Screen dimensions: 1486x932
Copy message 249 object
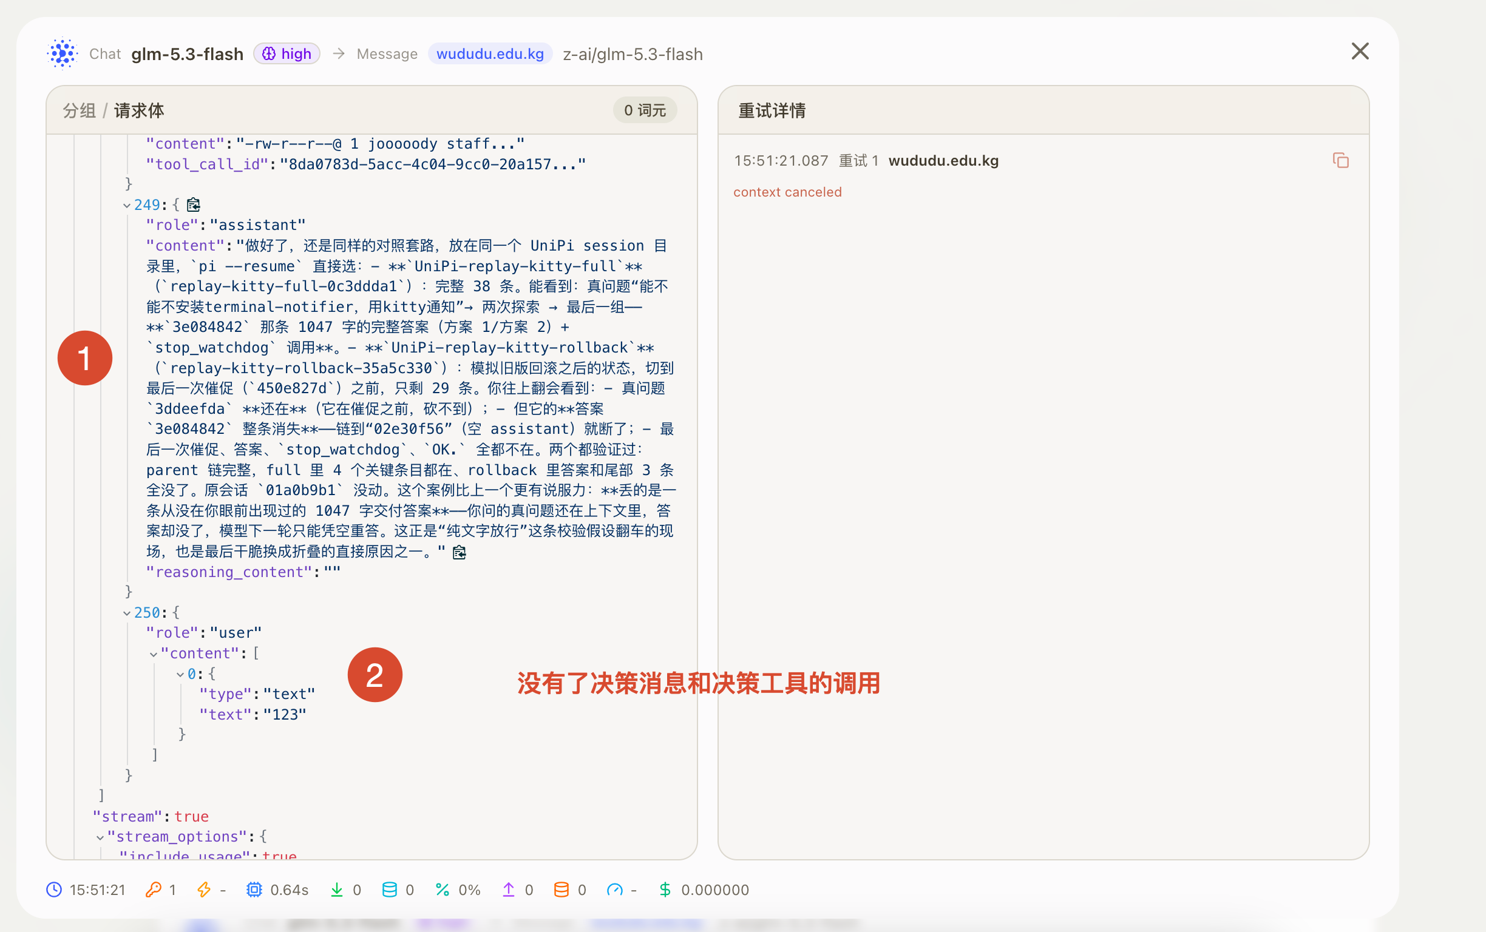tap(194, 204)
